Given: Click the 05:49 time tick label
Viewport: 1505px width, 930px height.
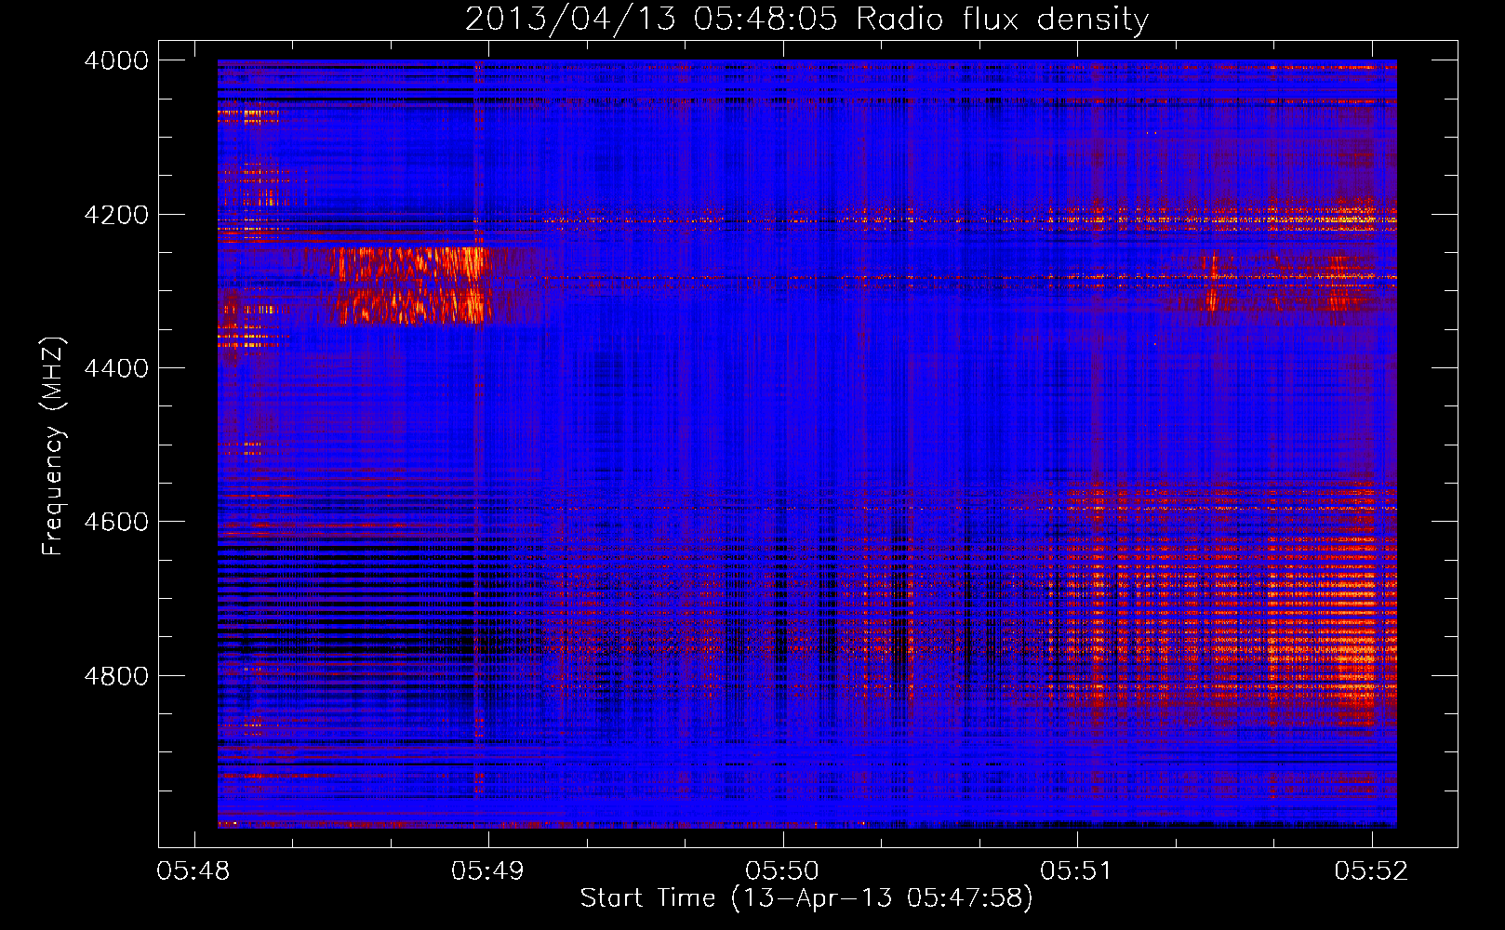Looking at the screenshot, I should point(487,870).
